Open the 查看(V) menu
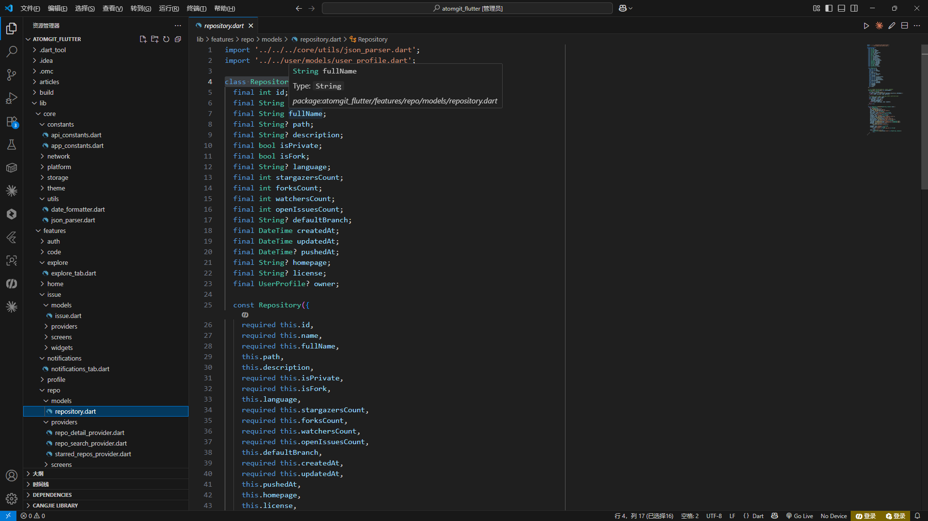The image size is (928, 521). click(x=113, y=8)
